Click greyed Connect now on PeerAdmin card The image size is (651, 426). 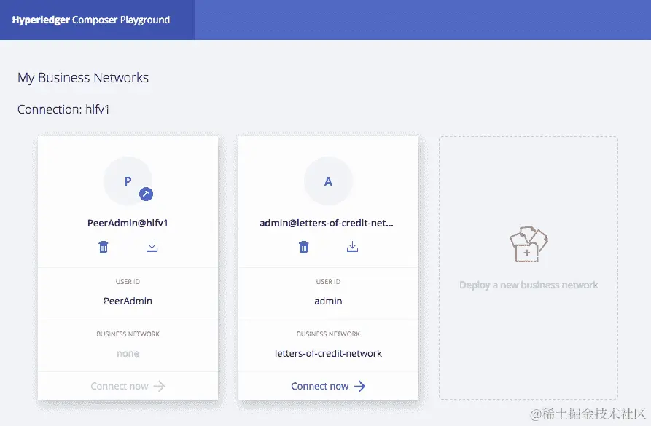pyautogui.click(x=128, y=386)
